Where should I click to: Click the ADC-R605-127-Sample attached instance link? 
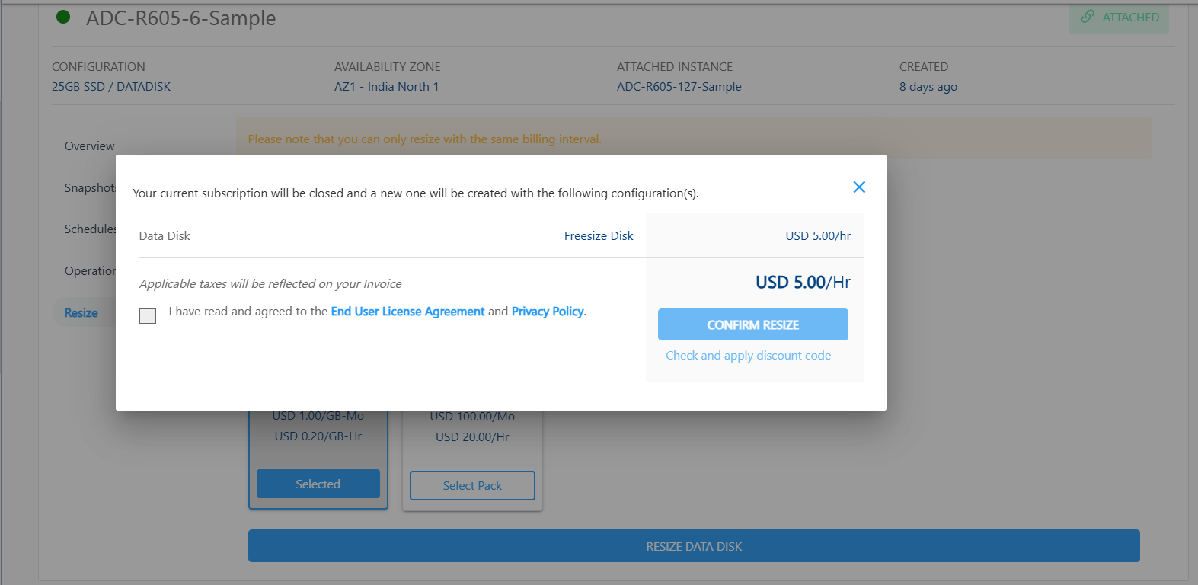[x=679, y=87]
